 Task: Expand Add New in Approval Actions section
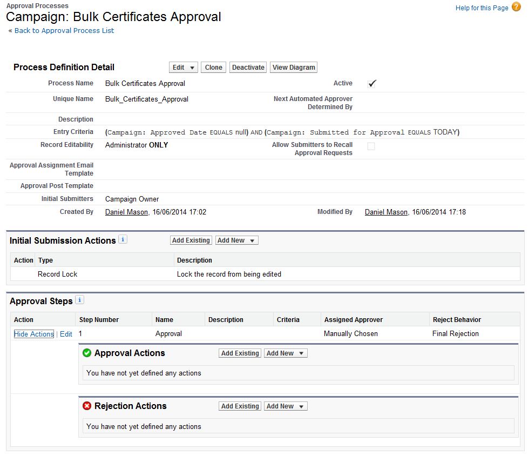(x=286, y=353)
